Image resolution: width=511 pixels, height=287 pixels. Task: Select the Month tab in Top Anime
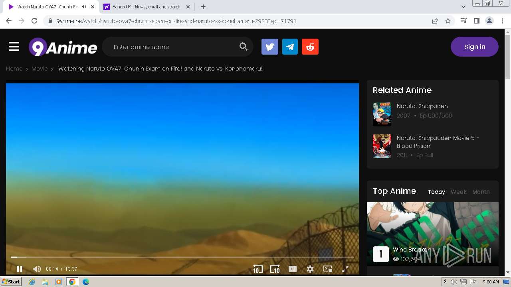click(x=481, y=192)
